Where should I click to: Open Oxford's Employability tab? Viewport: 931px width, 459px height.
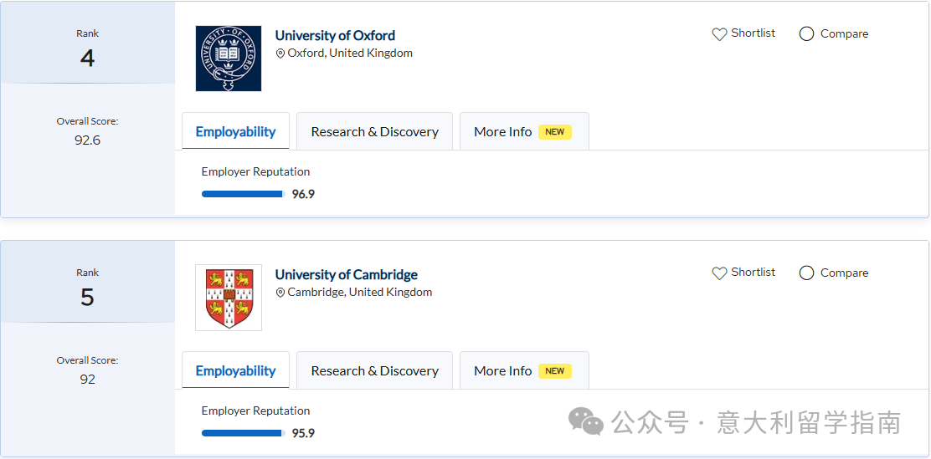[235, 132]
